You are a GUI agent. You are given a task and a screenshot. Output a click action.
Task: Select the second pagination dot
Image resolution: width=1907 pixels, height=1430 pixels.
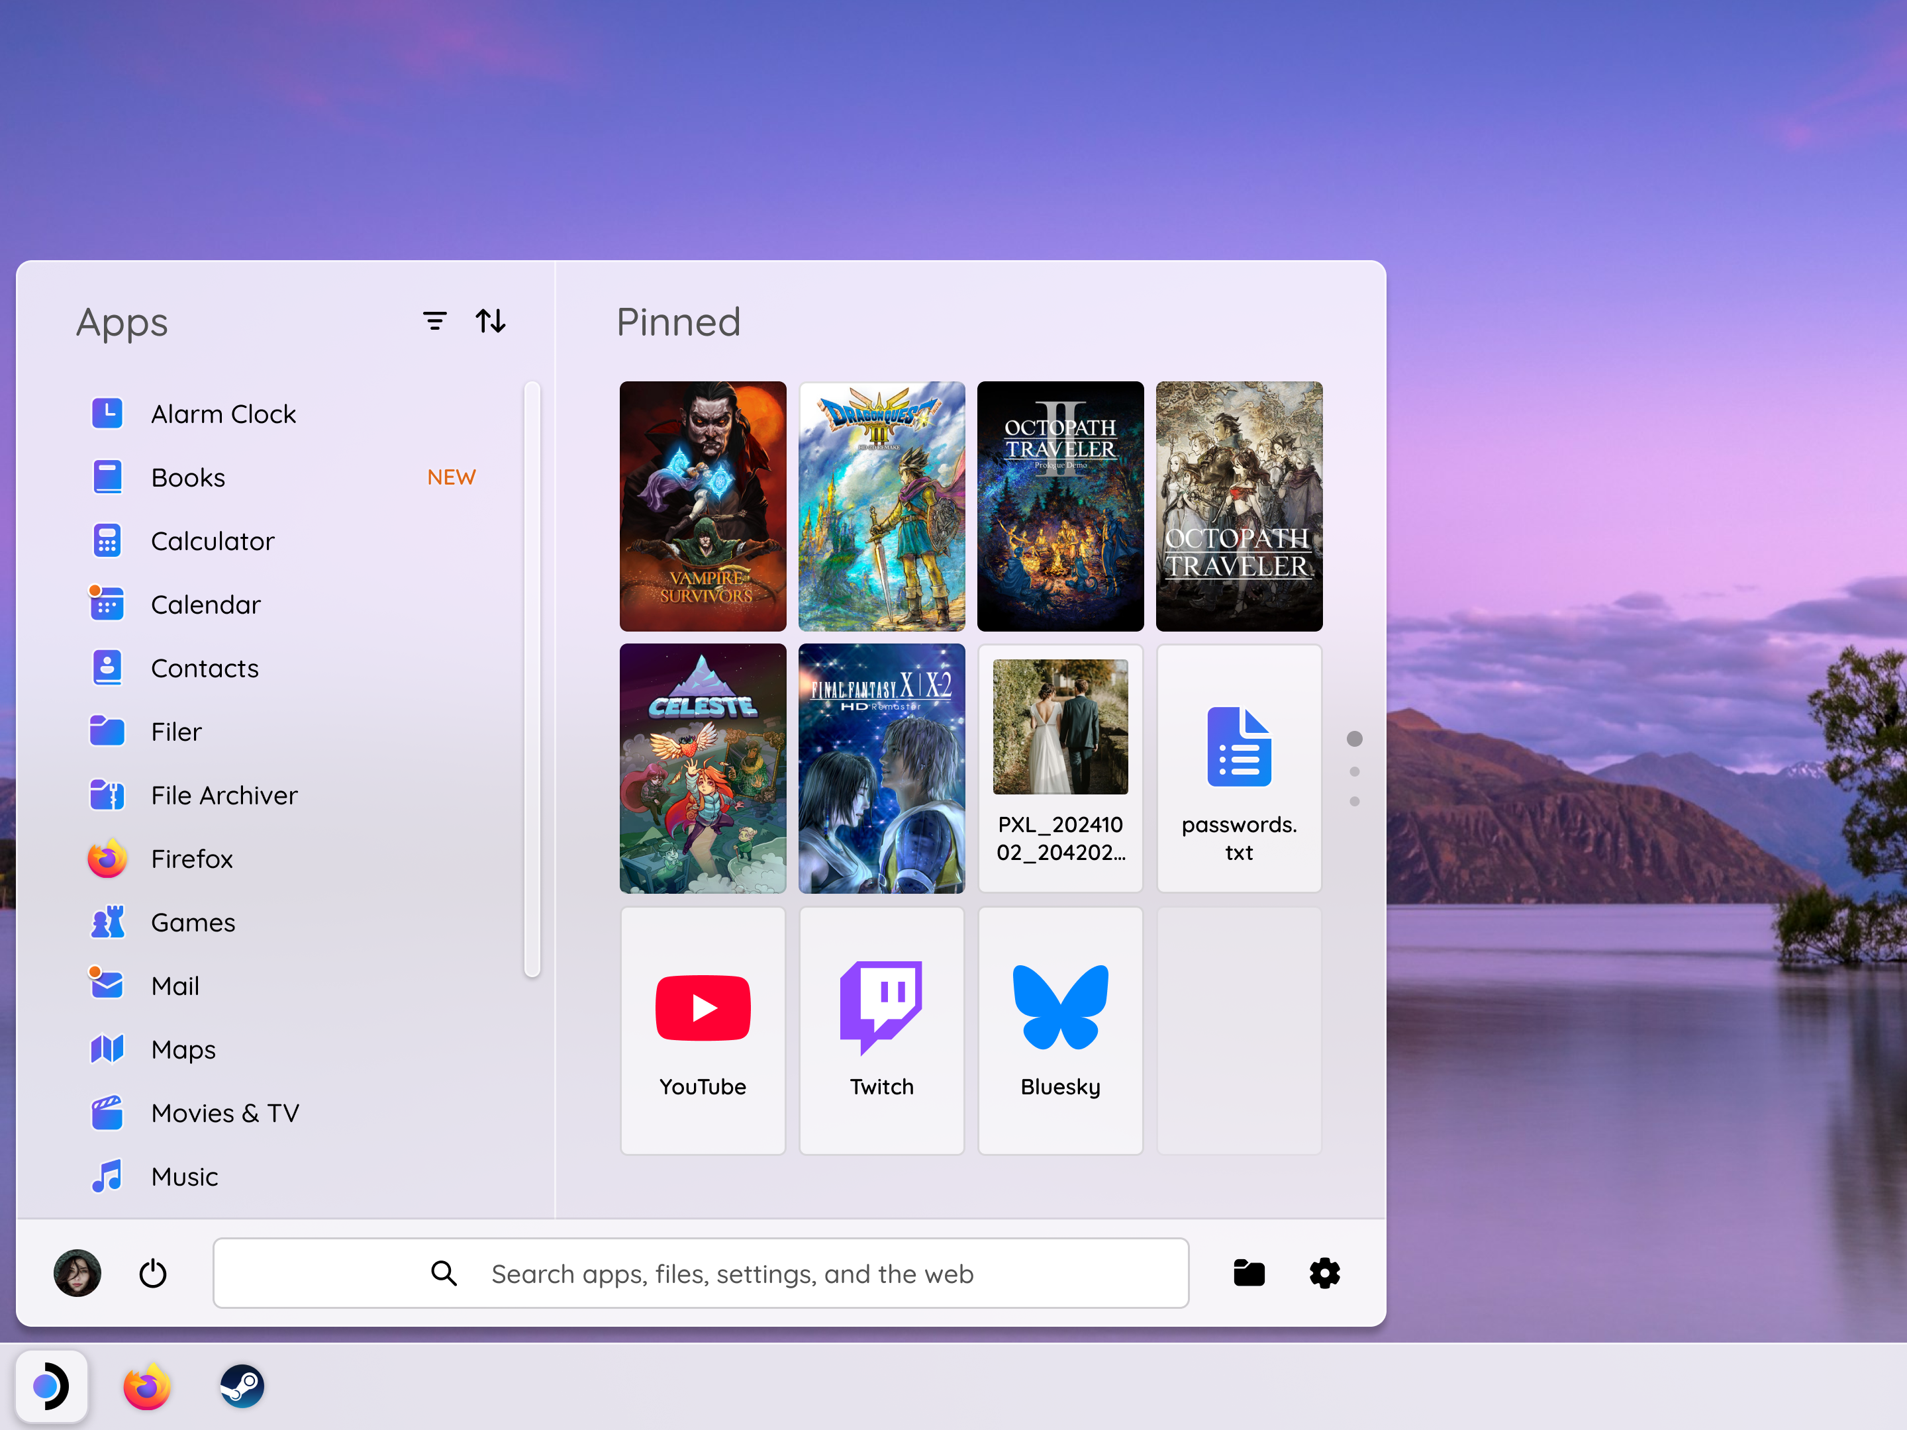click(x=1354, y=771)
